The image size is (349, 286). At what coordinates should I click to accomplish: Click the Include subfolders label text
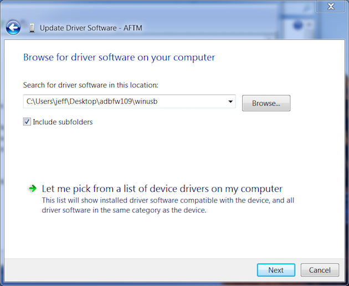pos(63,122)
